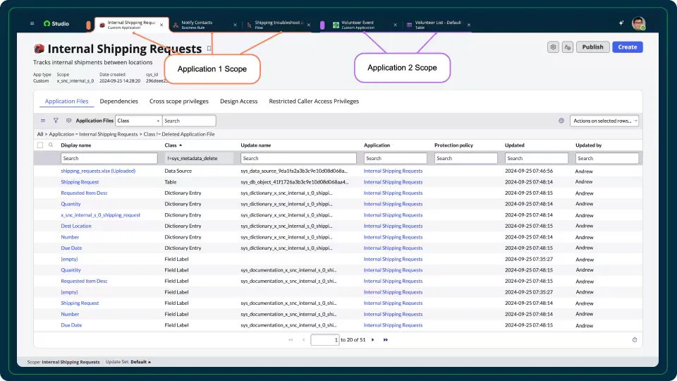Image resolution: width=677 pixels, height=381 pixels.
Task: Click the bookmark icon next to the app title
Action: click(x=209, y=49)
